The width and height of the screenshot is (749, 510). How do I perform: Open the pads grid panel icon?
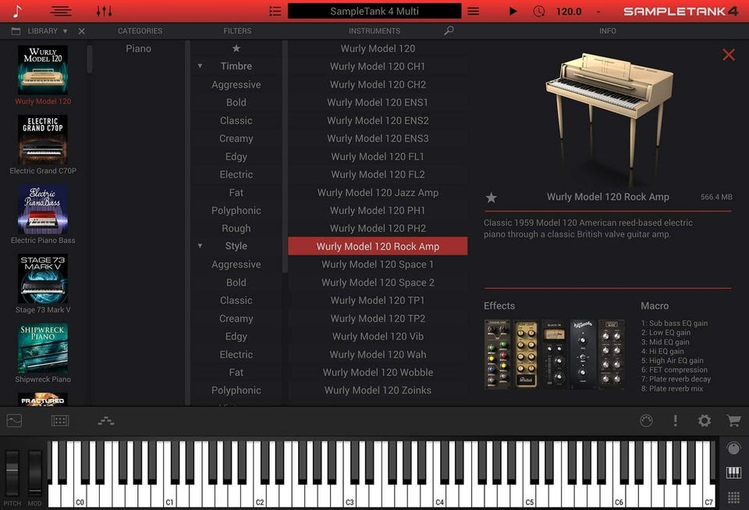(x=60, y=421)
